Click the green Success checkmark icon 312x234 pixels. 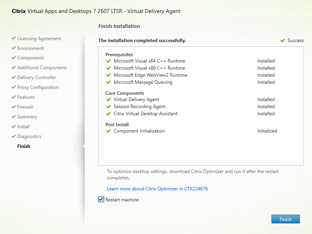point(282,41)
